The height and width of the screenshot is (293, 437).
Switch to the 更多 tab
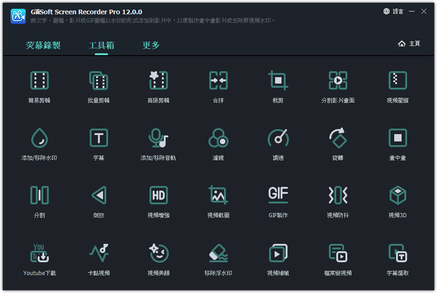tap(151, 45)
